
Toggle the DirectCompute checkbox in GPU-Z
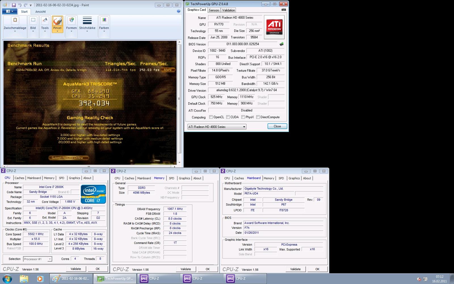[258, 117]
